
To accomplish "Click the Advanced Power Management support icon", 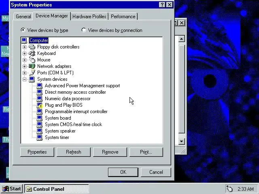I will click(40, 86).
